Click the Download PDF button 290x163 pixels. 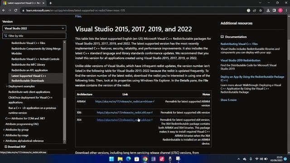pos(15,147)
